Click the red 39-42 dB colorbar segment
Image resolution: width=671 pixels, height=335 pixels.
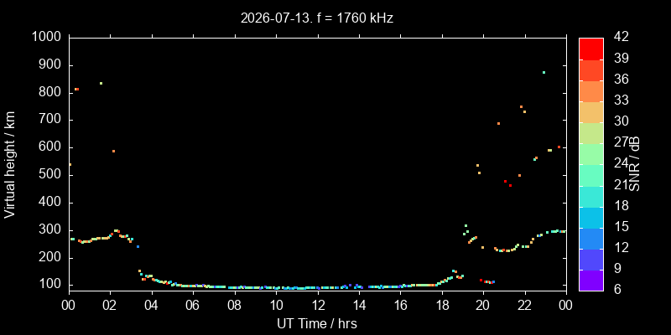[591, 49]
